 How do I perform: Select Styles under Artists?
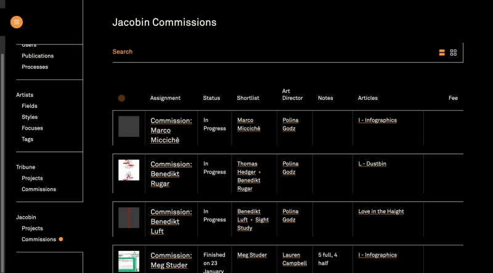click(x=30, y=117)
